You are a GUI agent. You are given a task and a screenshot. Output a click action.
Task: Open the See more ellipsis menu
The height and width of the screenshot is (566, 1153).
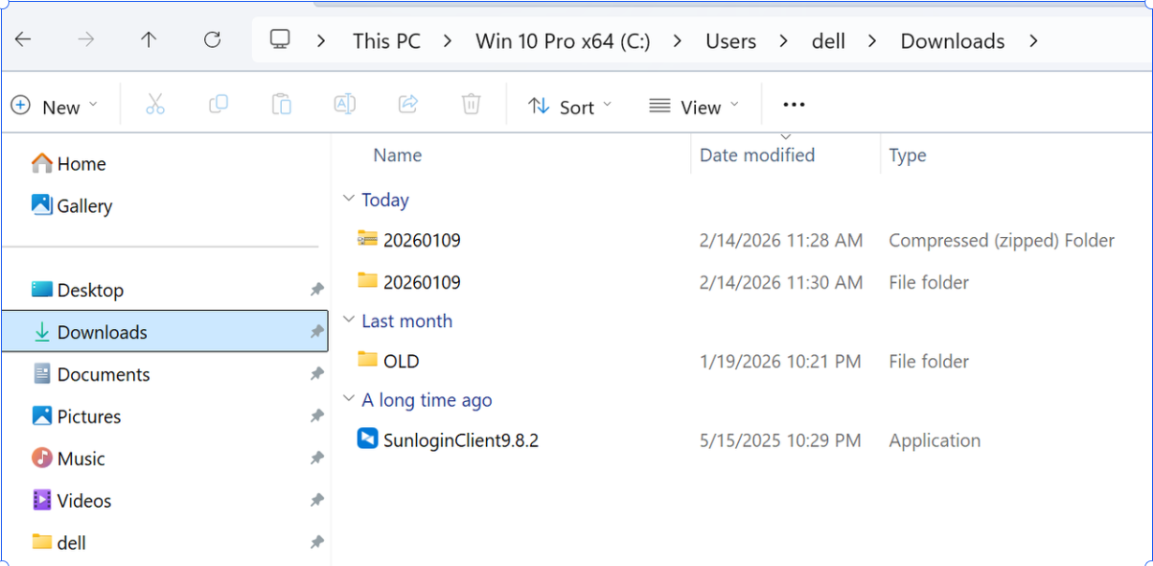[x=793, y=105]
